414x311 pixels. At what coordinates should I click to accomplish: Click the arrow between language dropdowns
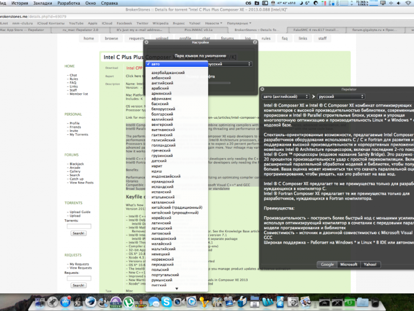tap(314, 96)
